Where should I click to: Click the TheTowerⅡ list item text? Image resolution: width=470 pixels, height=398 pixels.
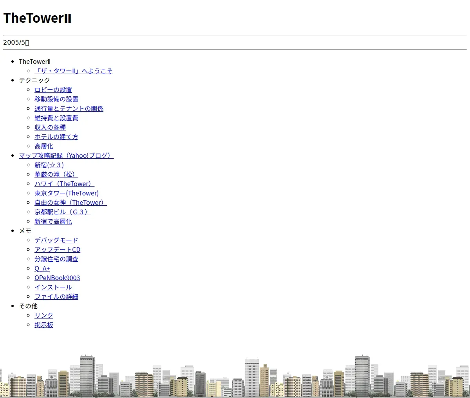[x=34, y=62]
